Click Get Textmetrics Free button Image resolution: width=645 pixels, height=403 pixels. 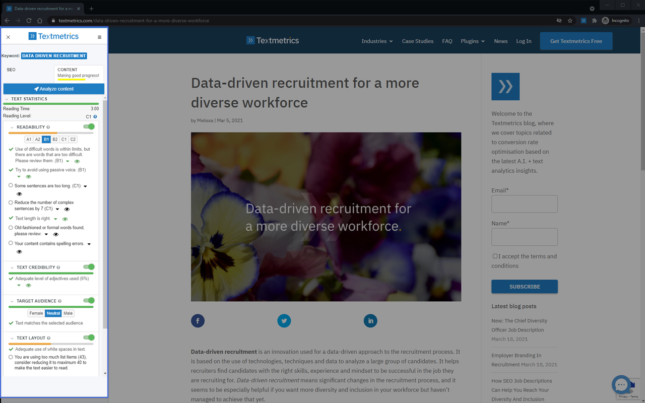pyautogui.click(x=576, y=41)
